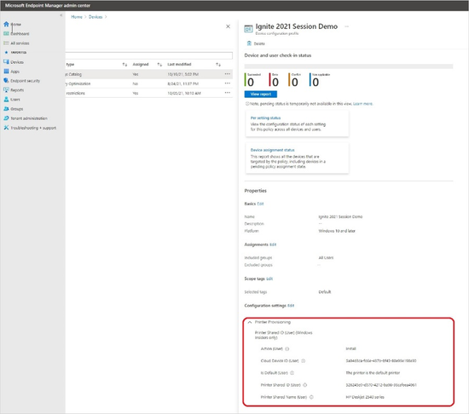Click the Windows 10 and later platform value
This screenshot has width=469, height=414.
click(x=337, y=231)
